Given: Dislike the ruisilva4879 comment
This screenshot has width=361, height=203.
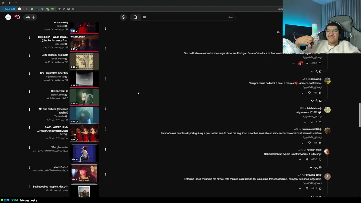Looking at the screenshot, I should [x=307, y=159].
